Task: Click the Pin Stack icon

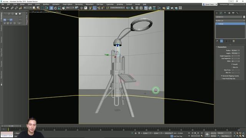Action: [217, 41]
